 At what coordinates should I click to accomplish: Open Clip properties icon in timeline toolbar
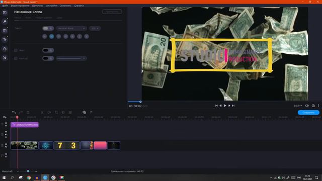coord(70,112)
